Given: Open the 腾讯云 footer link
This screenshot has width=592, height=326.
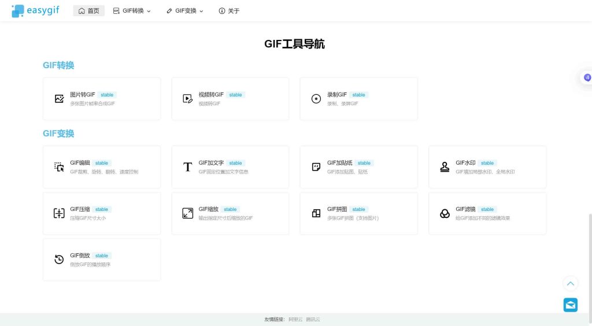Looking at the screenshot, I should click(x=313, y=319).
